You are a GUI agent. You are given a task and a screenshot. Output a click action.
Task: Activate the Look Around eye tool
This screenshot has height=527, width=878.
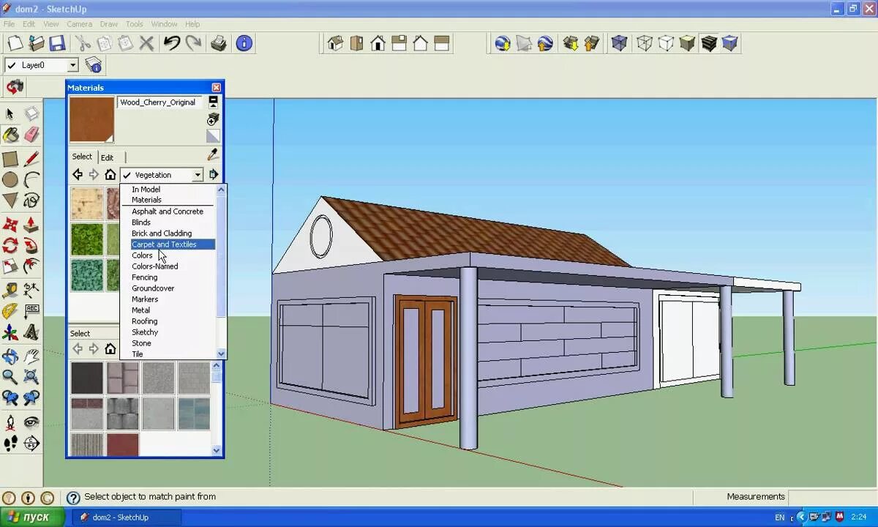click(x=31, y=422)
